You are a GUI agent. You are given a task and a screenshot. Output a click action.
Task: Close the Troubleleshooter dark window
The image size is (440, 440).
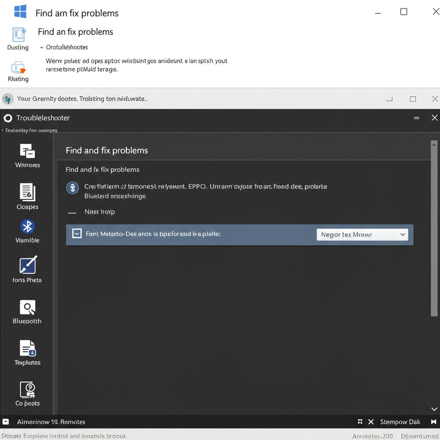tap(434, 118)
